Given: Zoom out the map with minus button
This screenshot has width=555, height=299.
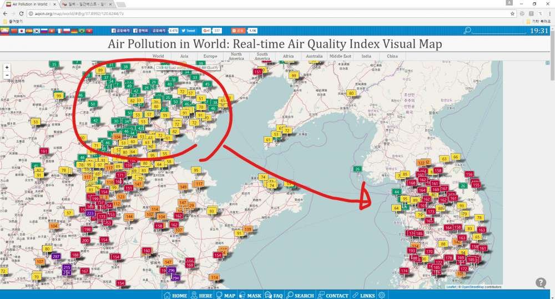Looking at the screenshot, I should [7, 75].
